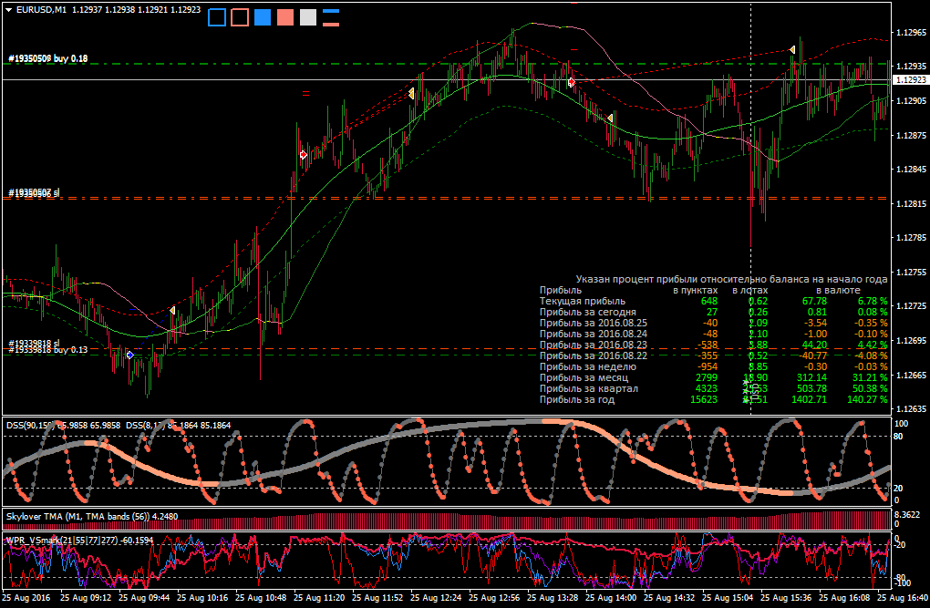Click the 'Прибыль за год' row label

pyautogui.click(x=577, y=400)
